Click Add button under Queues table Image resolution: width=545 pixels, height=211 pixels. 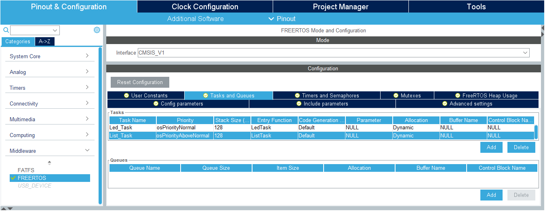pyautogui.click(x=491, y=195)
